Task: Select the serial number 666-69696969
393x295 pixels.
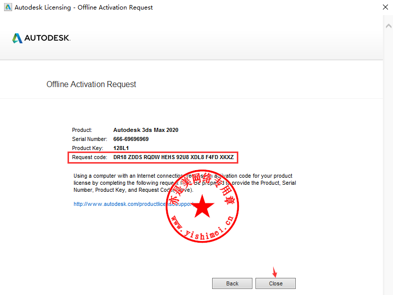Action: (x=131, y=139)
